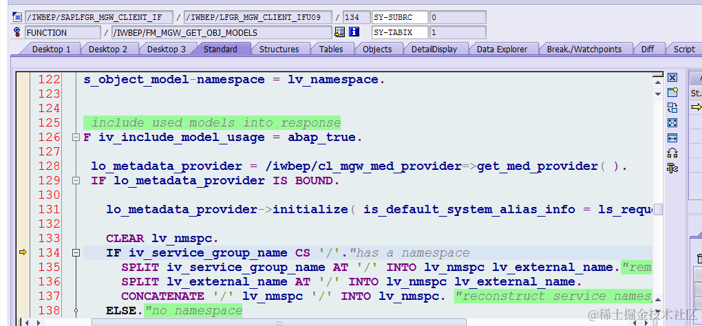Click the editor scroll up arrow
Screen dimensions: 702x326
(658, 83)
